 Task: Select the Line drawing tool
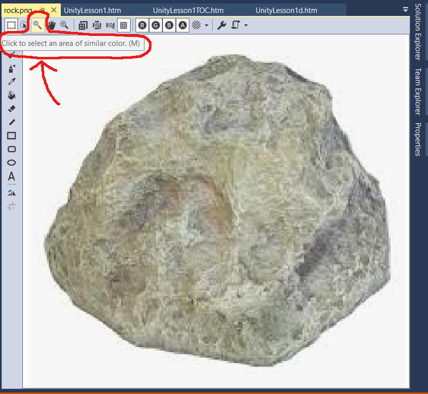point(11,122)
